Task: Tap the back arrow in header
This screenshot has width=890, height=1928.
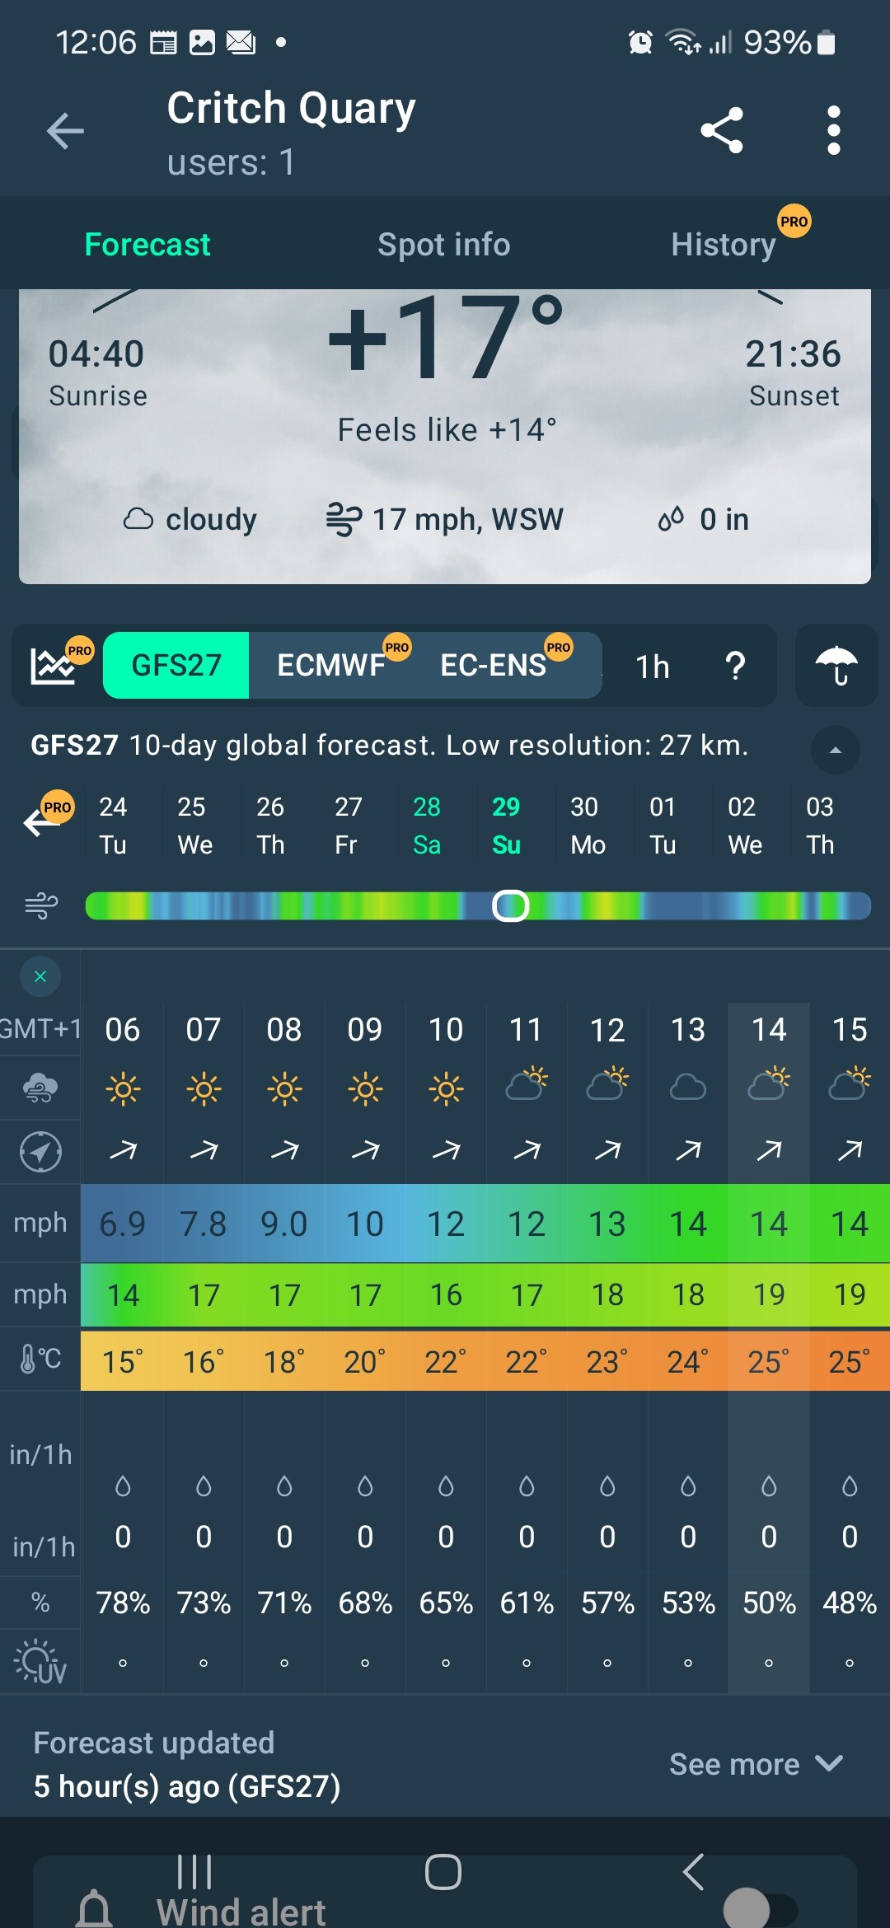Action: tap(65, 130)
